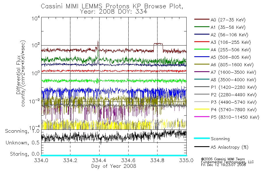Click the x-axis tick label 334.2

[70, 160]
